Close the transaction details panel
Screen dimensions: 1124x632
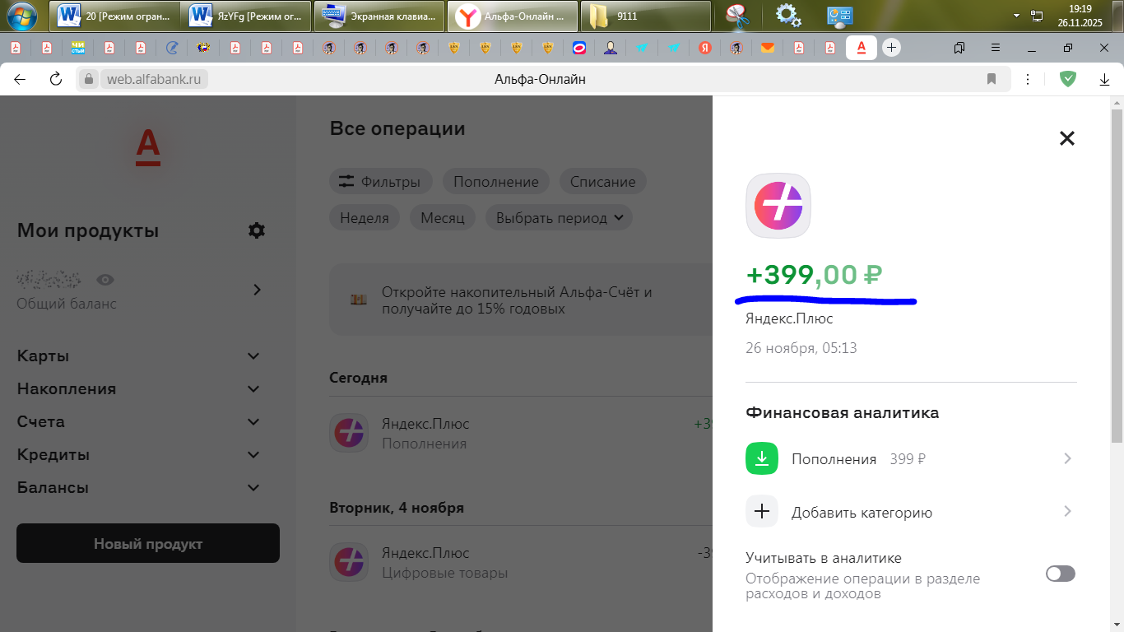(1066, 138)
